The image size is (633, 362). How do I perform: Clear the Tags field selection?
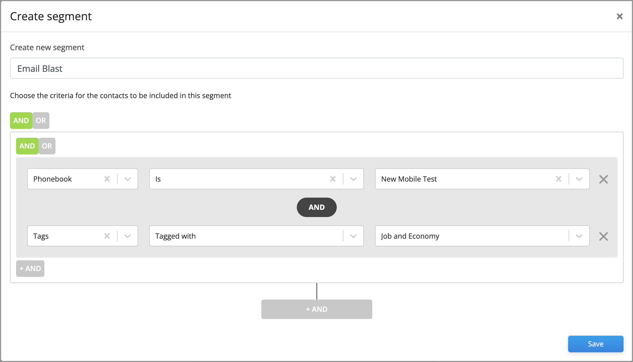click(107, 236)
